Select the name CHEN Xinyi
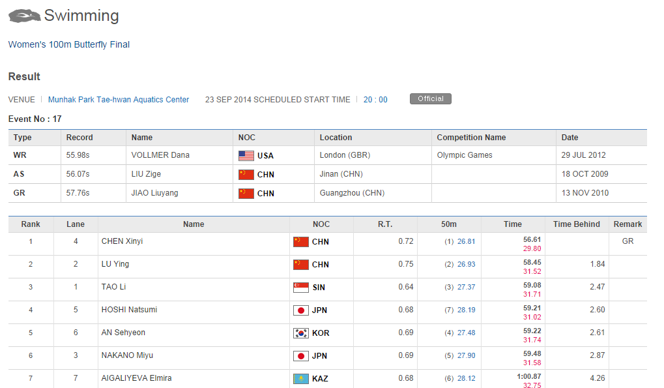The width and height of the screenshot is (664, 388). (122, 241)
